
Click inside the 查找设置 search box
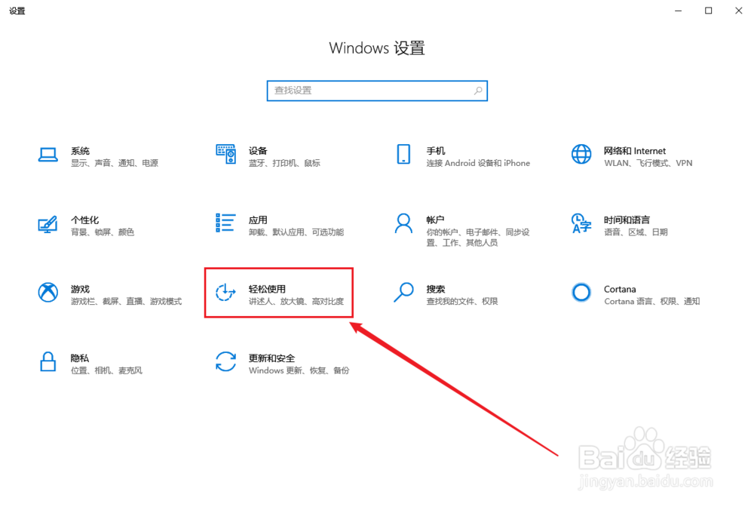click(x=362, y=91)
